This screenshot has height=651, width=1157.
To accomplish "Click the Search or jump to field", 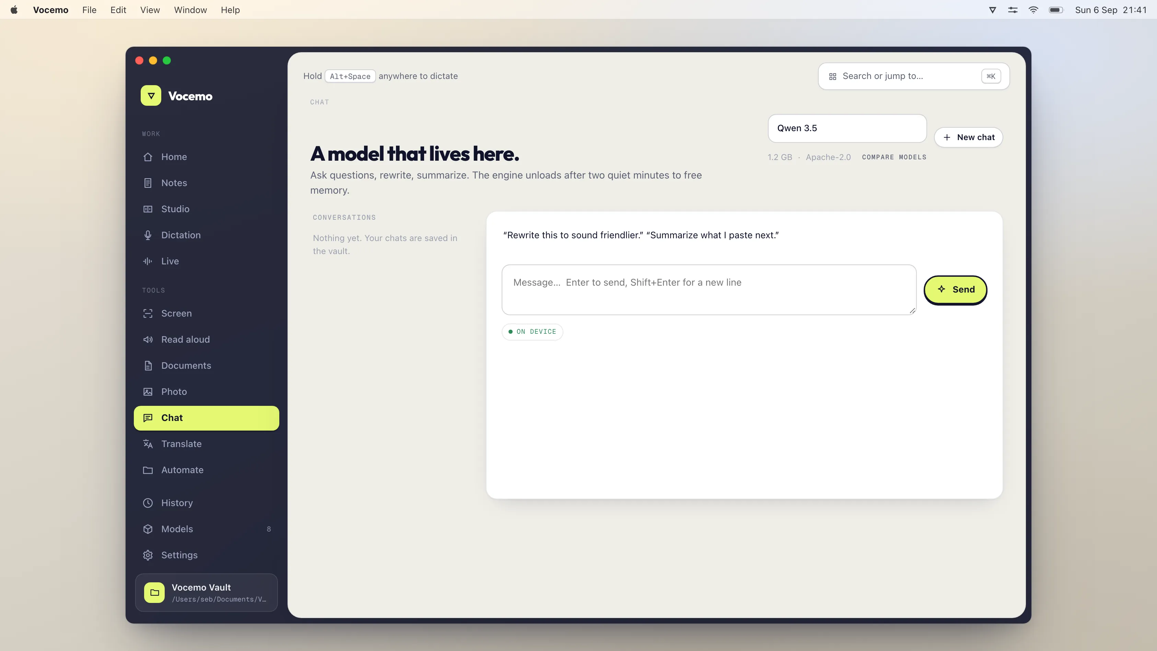I will (x=914, y=77).
